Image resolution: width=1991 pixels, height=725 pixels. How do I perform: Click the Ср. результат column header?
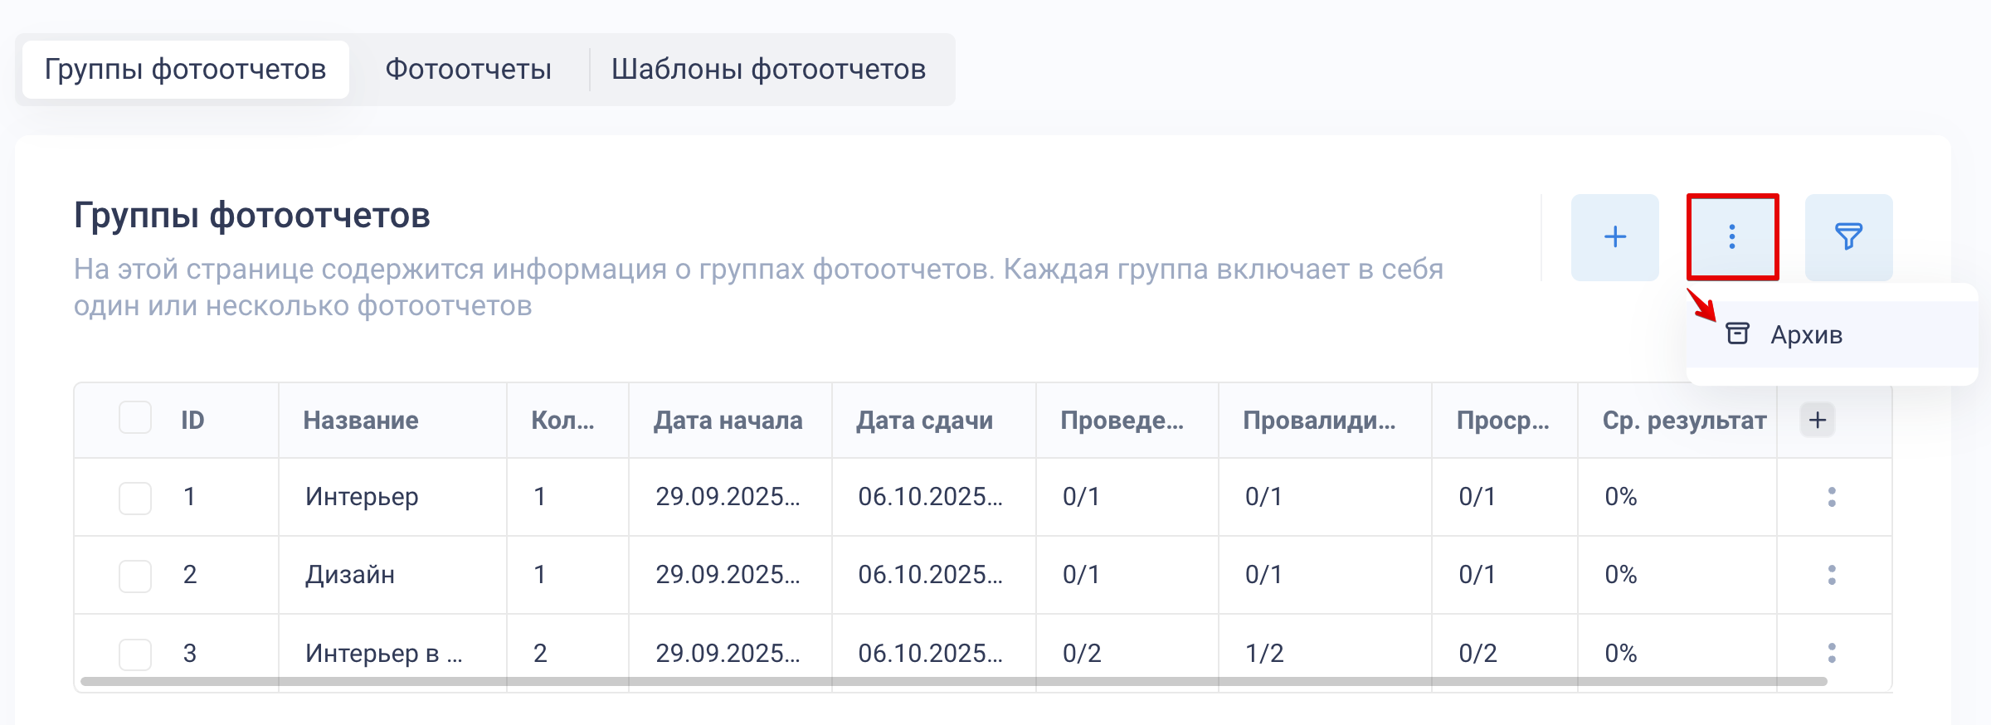click(1683, 421)
